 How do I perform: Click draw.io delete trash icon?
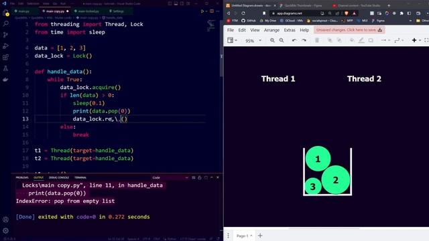point(317,40)
